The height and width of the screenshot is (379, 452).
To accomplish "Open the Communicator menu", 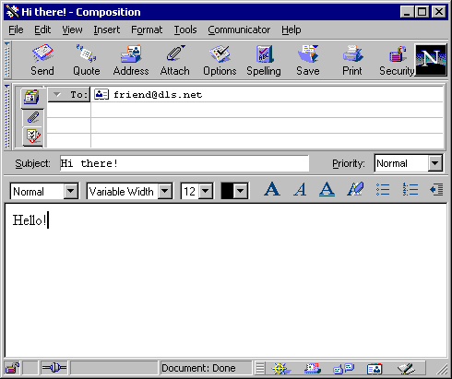I will tap(239, 30).
